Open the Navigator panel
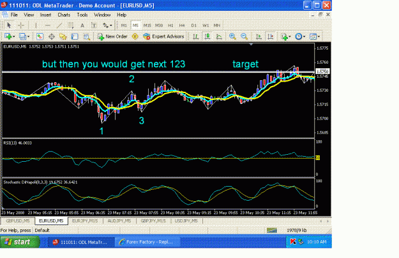 (x=63, y=36)
